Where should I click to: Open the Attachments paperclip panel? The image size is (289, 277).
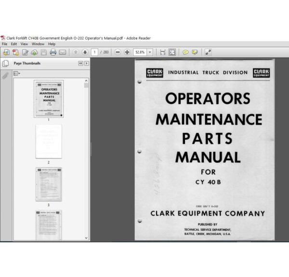5,75
